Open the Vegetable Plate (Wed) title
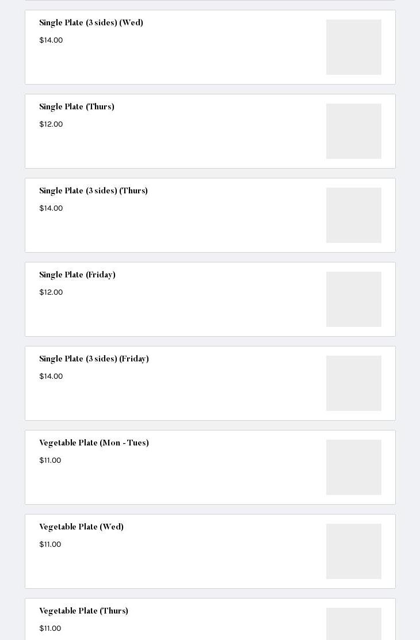420x640 pixels. coord(81,527)
